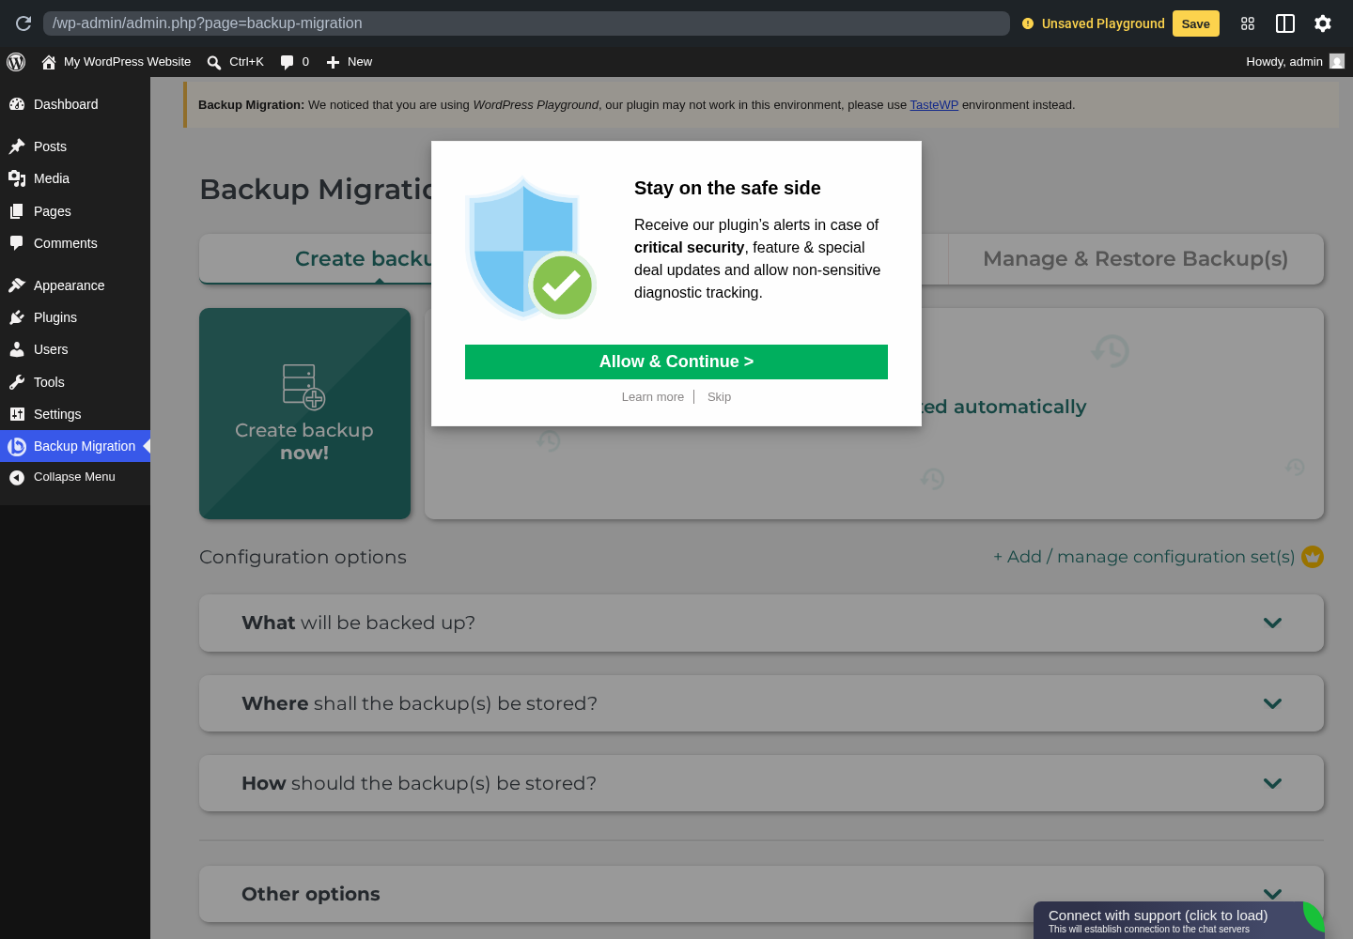Click Skip in the dialog
This screenshot has width=1353, height=939.
[719, 397]
